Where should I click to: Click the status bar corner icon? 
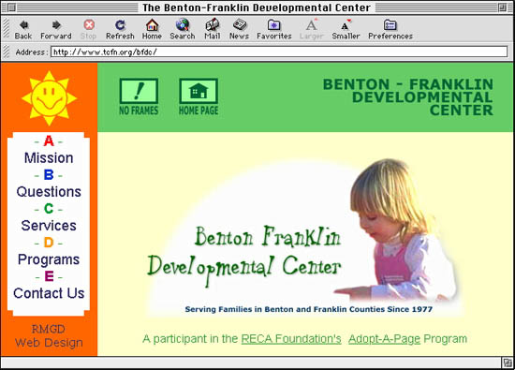pos(508,363)
